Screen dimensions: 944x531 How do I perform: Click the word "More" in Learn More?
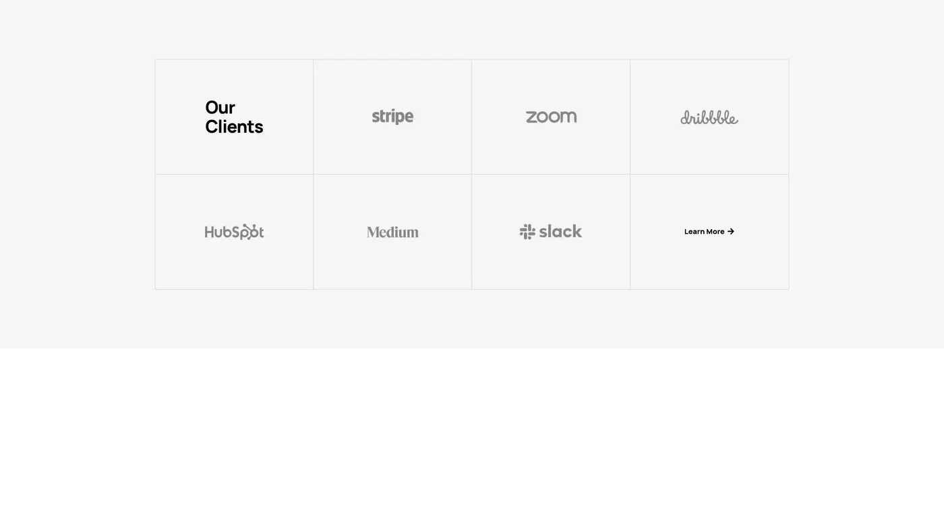(715, 232)
